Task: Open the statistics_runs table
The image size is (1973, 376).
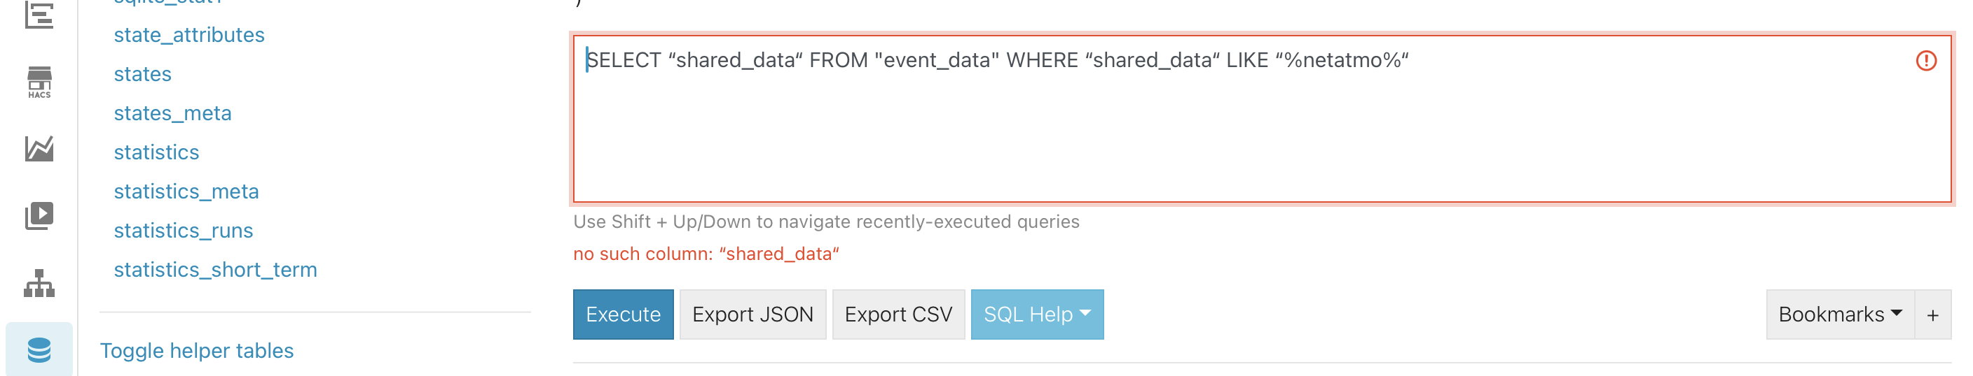Action: [x=183, y=231]
